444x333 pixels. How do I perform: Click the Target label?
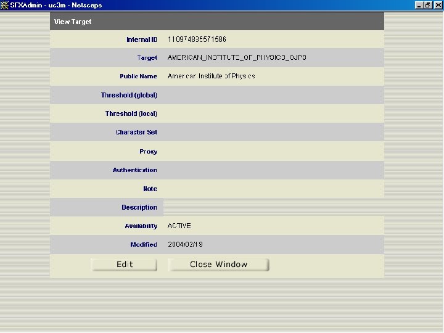(147, 58)
